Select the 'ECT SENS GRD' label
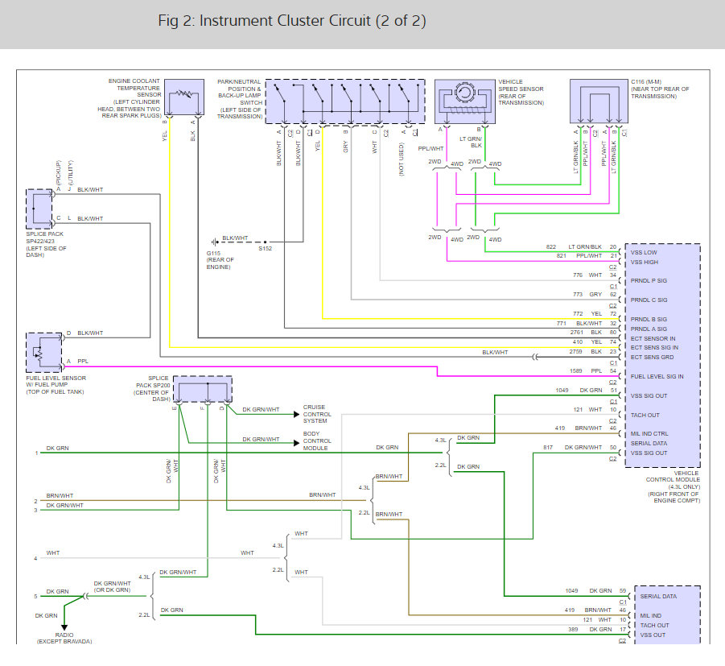Viewport: 725px width, 666px height. click(652, 358)
